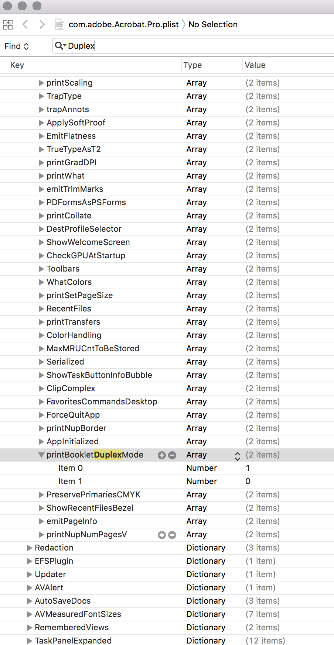Select the PDFormsAsPSForms key

(86, 202)
